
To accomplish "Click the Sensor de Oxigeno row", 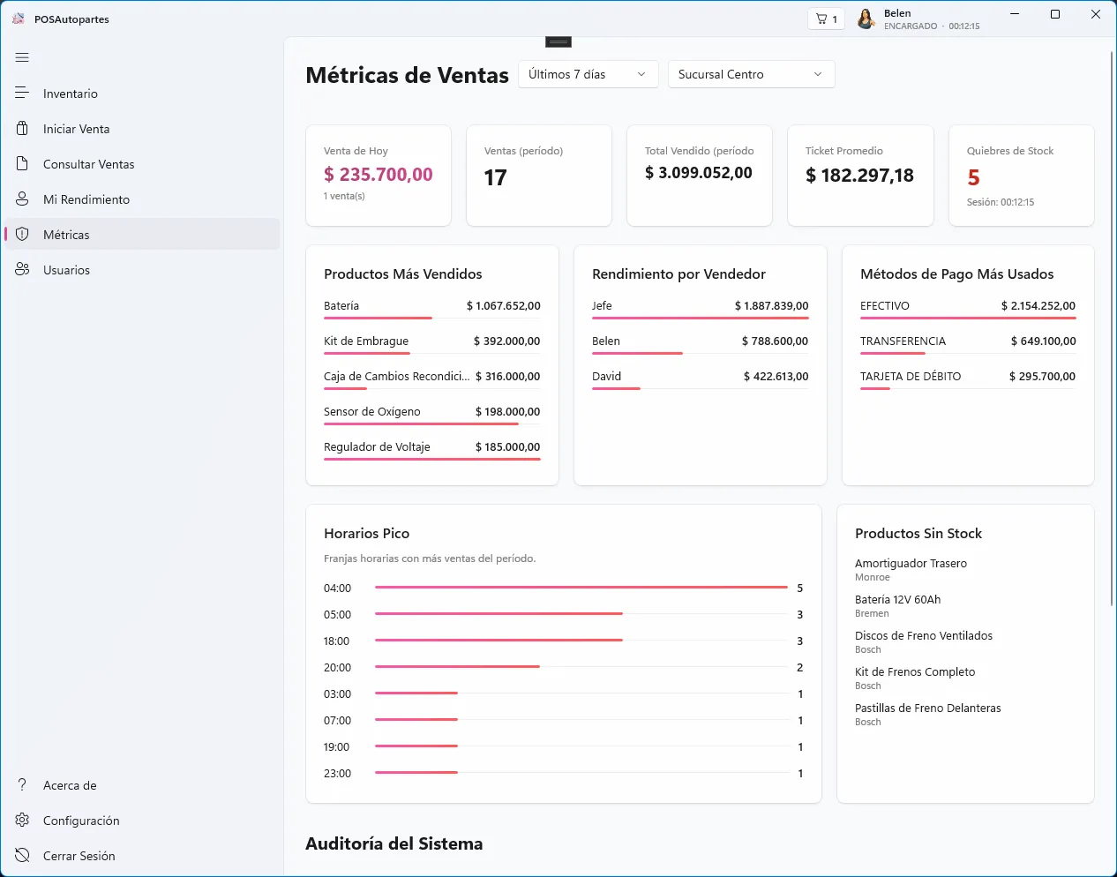I will [x=432, y=413].
